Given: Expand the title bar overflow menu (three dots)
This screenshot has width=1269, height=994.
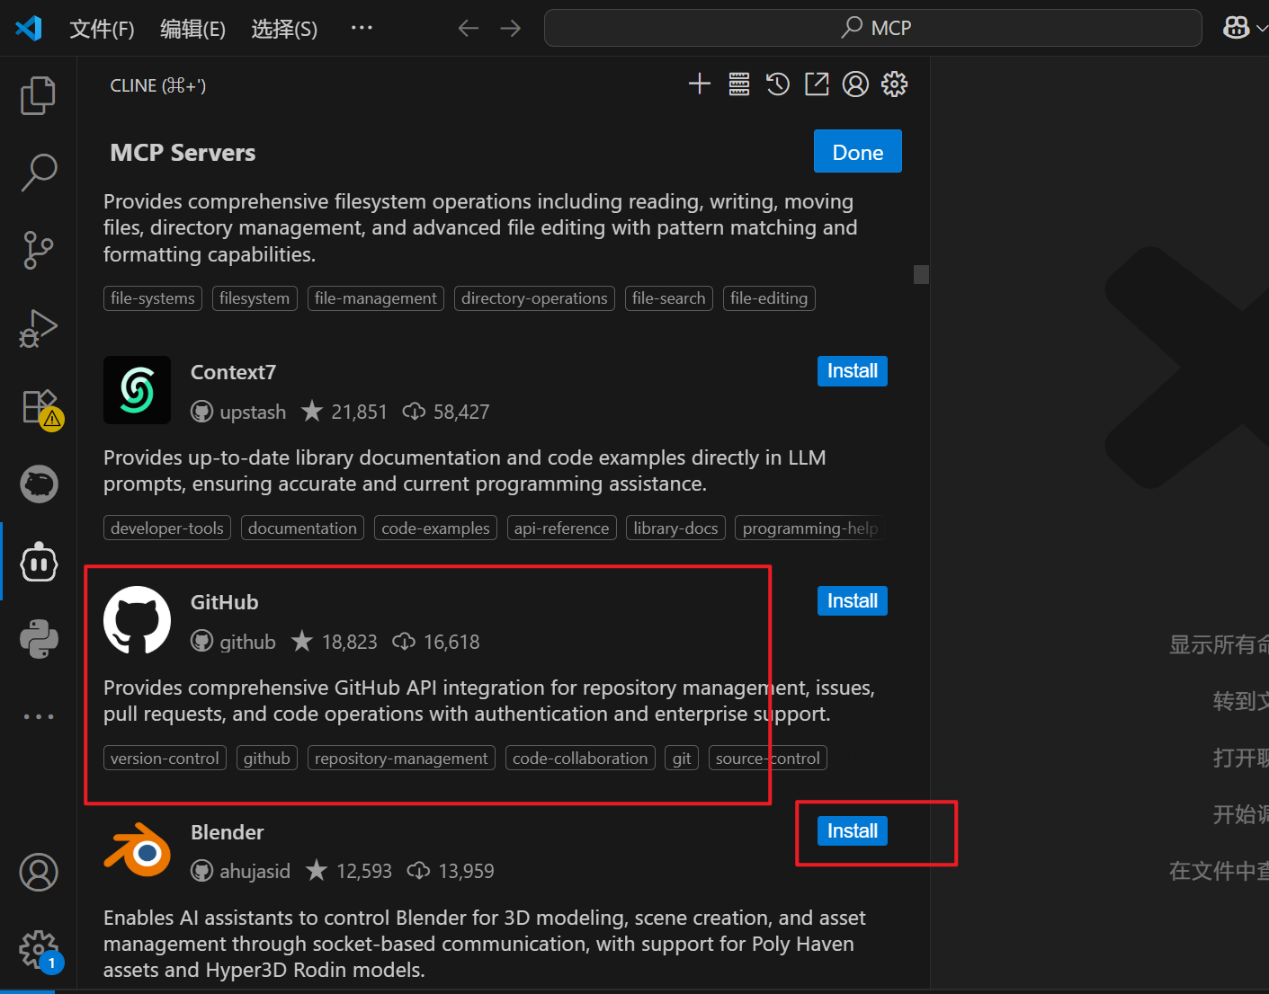Looking at the screenshot, I should tap(362, 28).
